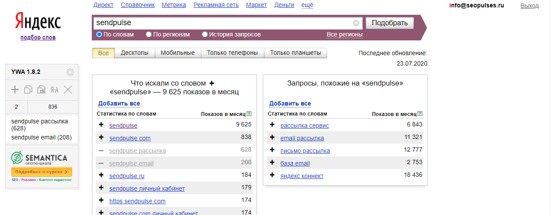Image resolution: width=551 pixels, height=215 pixels.
Task: Add 'email рассылка' with its plus icon
Action: 273,137
